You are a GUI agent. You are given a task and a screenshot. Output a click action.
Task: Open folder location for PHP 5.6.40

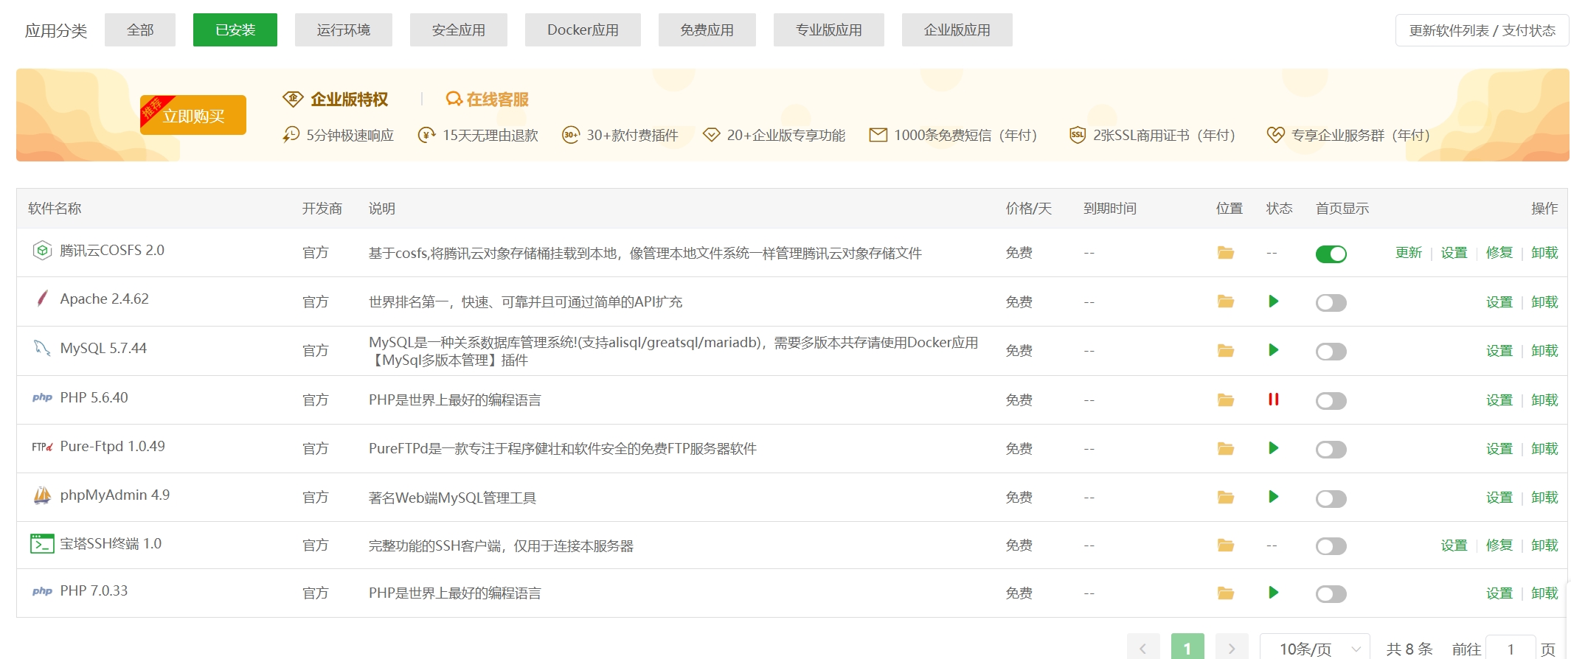[1225, 400]
